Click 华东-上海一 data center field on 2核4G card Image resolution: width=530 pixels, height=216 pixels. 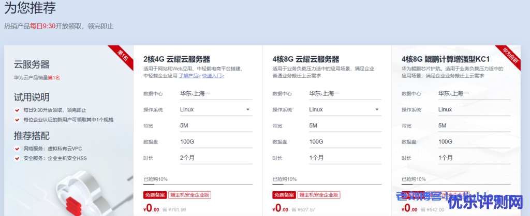click(215, 93)
